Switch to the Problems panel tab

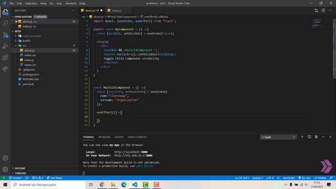(x=104, y=137)
